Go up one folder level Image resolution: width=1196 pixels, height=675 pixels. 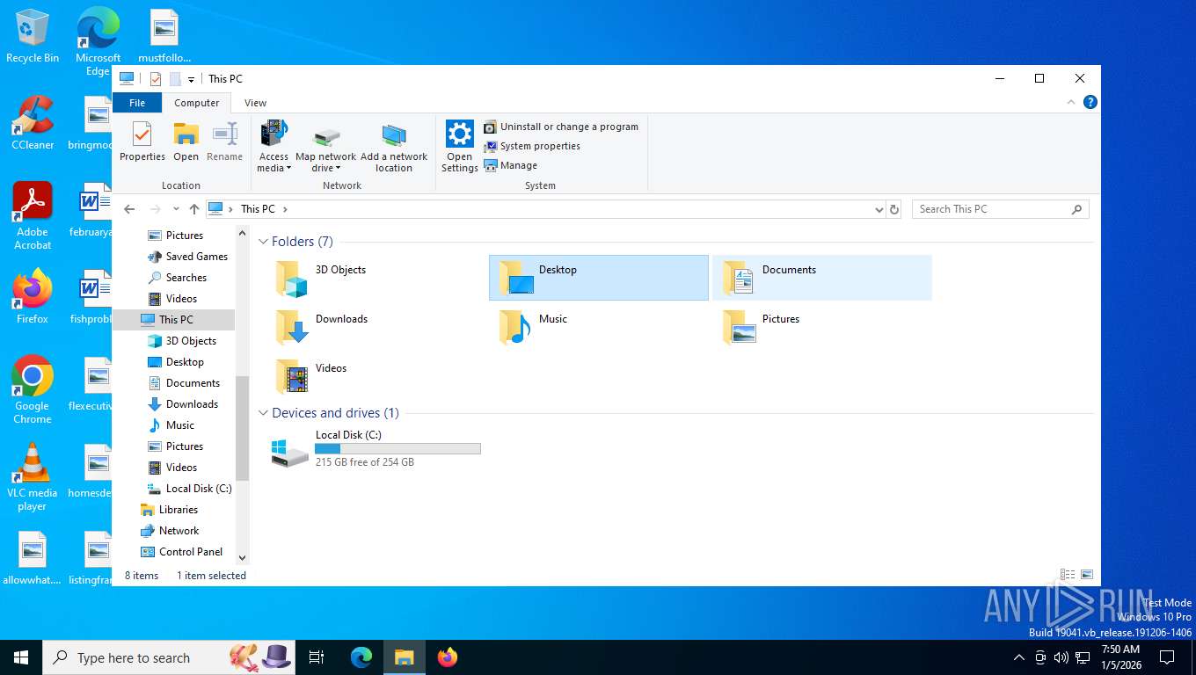194,209
